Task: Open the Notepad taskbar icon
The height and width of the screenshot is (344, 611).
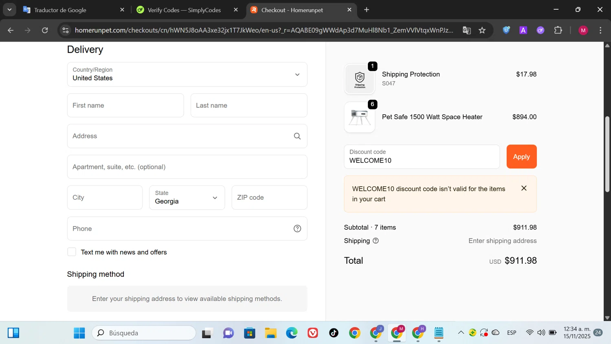Action: 439,333
